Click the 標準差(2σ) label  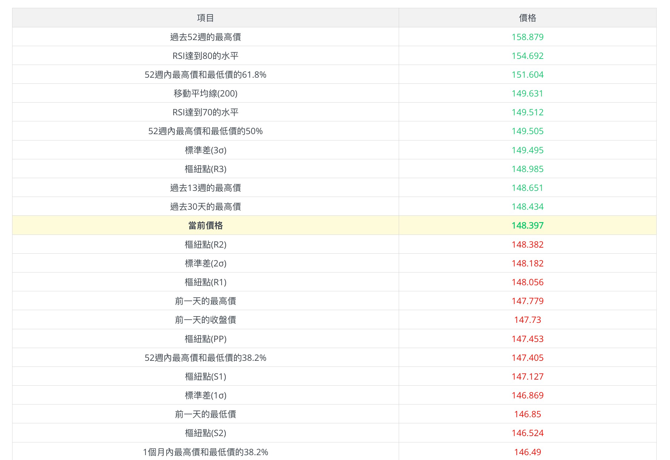point(205,263)
